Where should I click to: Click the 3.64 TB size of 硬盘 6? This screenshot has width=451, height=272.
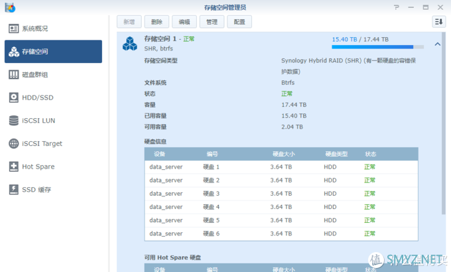(281, 234)
